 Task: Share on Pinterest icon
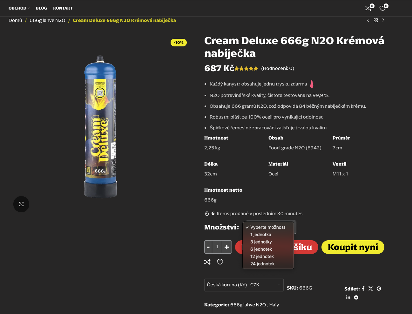pos(379,289)
